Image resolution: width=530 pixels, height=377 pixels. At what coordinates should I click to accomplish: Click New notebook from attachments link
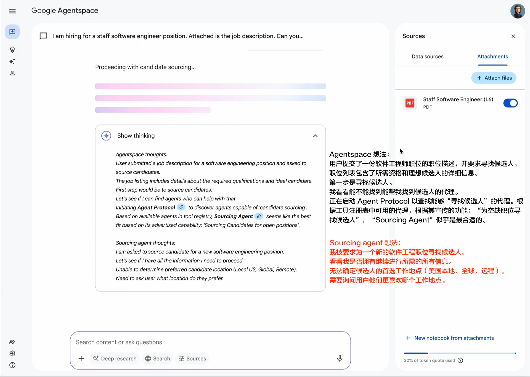click(454, 338)
